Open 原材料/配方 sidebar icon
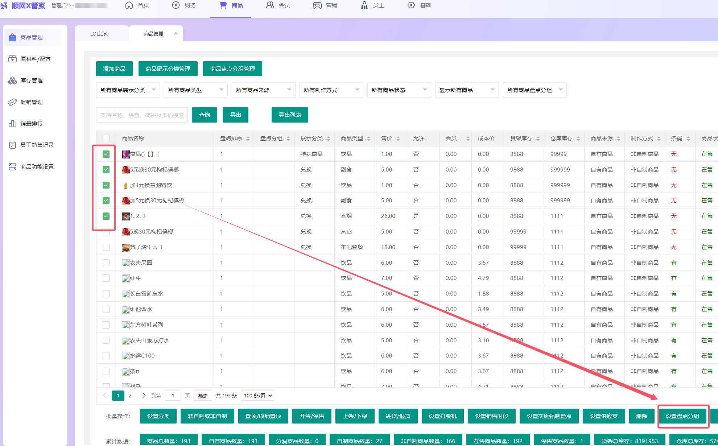The width and height of the screenshot is (718, 446). coord(13,59)
